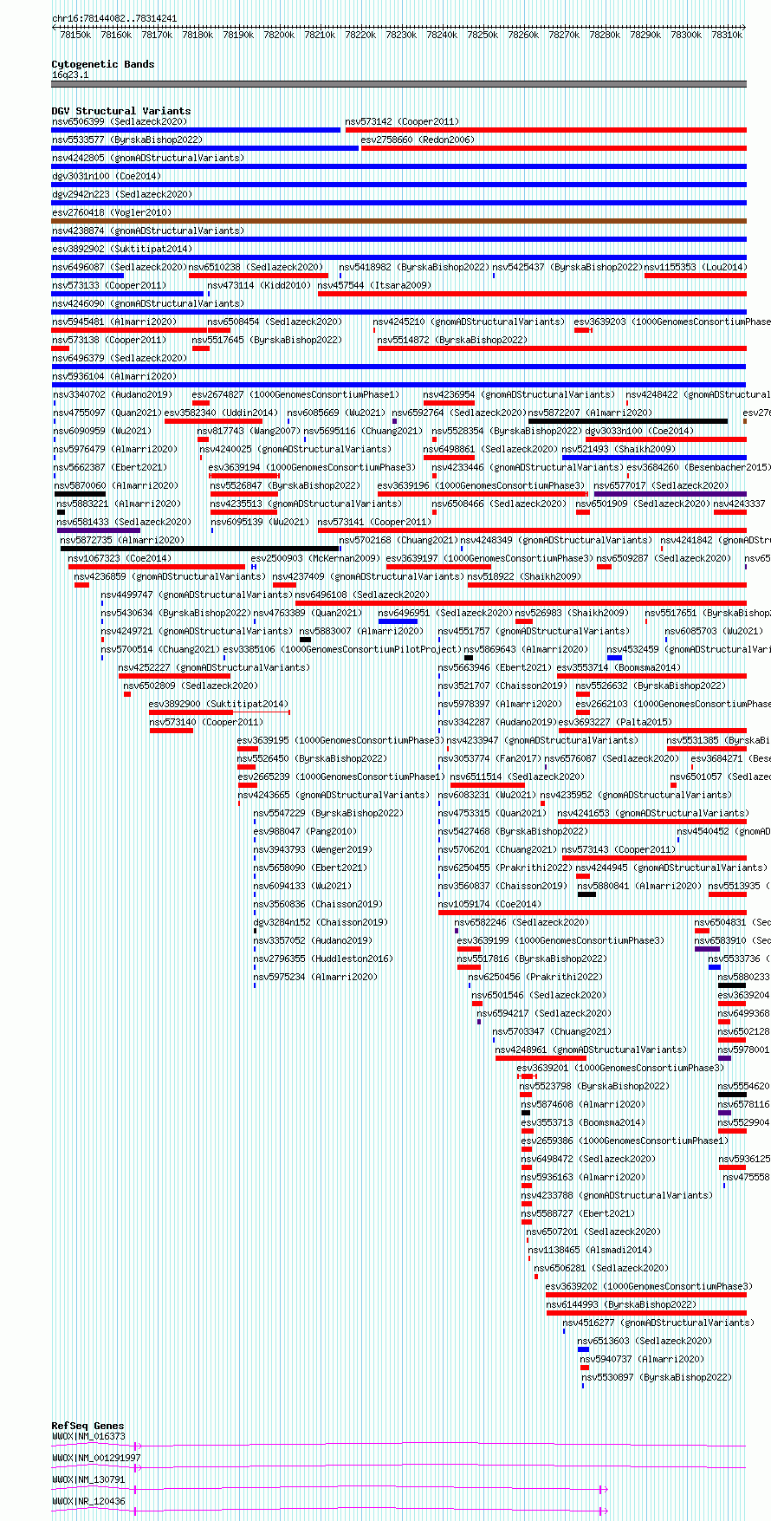Select esv3693227 (Palta2015) label
This screenshot has height=1521, width=771.
click(615, 722)
